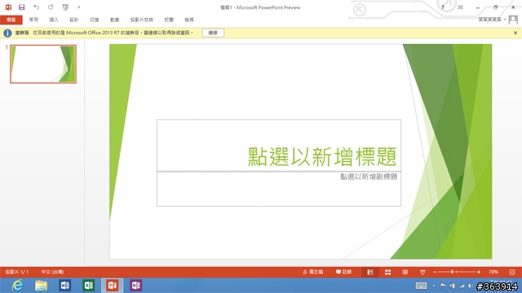
Task: Open OneNote from the taskbar
Action: (x=136, y=286)
